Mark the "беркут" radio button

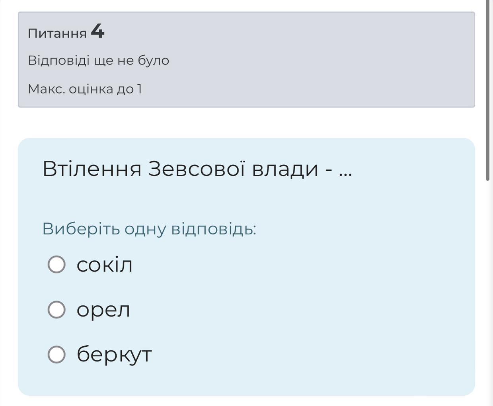point(57,354)
